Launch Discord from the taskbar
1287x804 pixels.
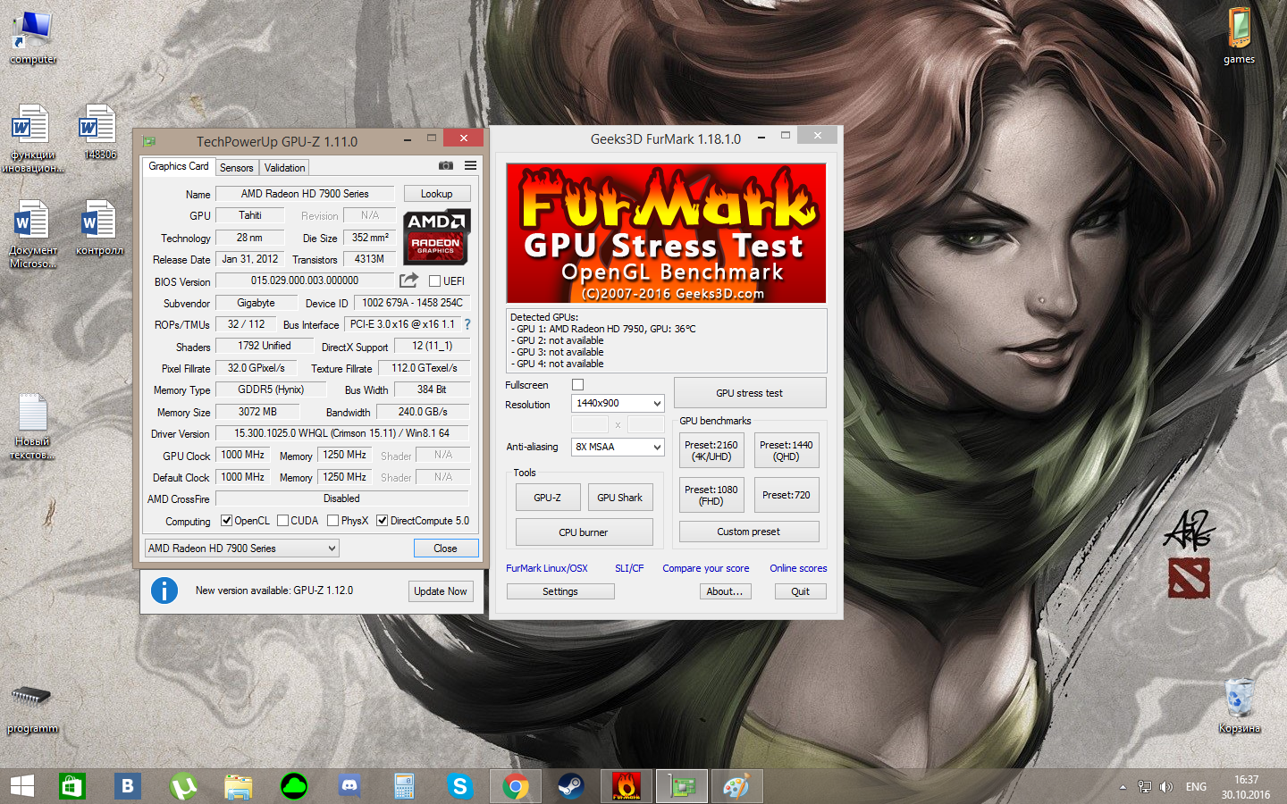click(x=349, y=786)
